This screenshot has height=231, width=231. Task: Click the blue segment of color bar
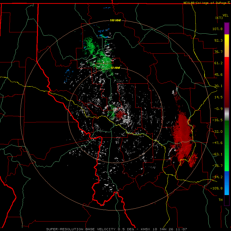coord(227,183)
